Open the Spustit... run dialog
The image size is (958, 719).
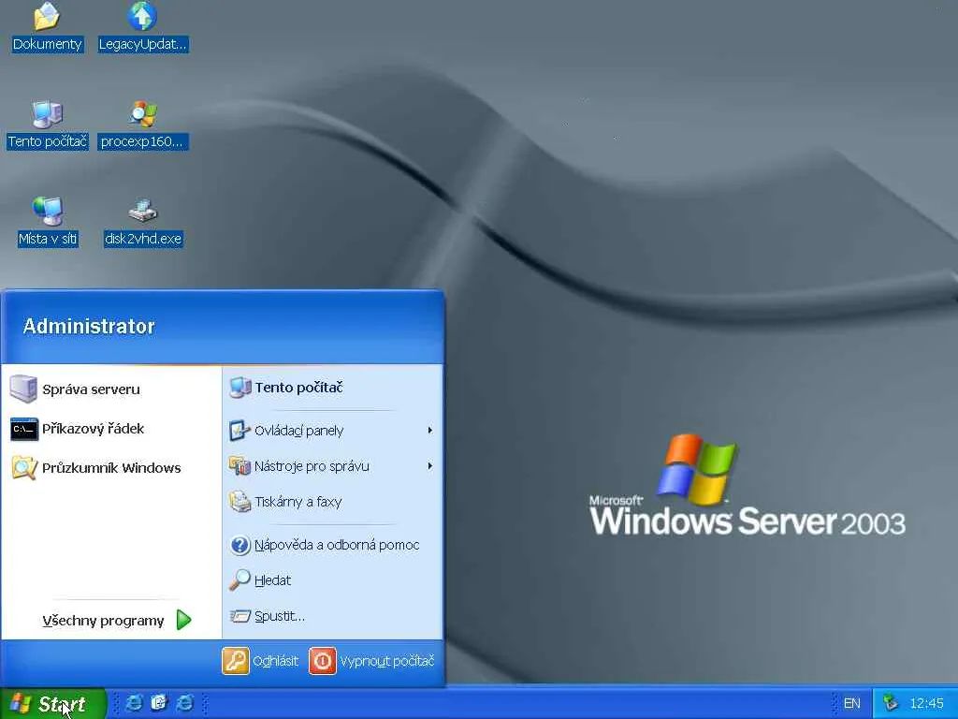tap(332, 616)
